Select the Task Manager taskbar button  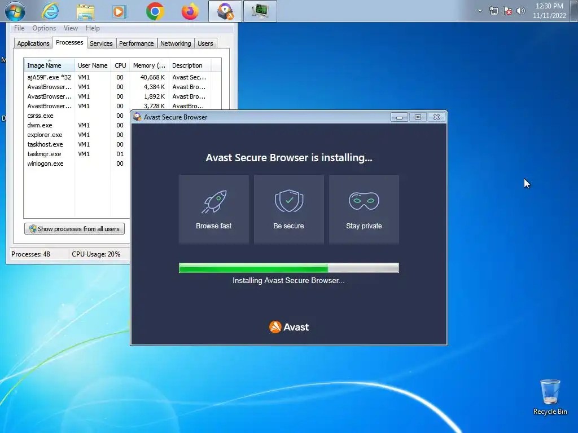click(x=260, y=11)
